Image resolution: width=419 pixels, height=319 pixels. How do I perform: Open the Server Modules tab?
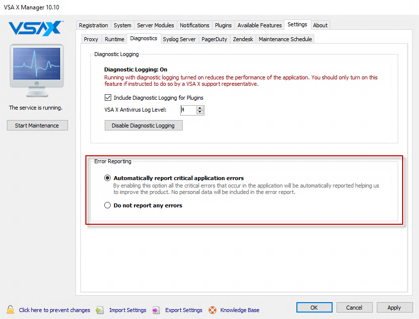click(x=155, y=25)
